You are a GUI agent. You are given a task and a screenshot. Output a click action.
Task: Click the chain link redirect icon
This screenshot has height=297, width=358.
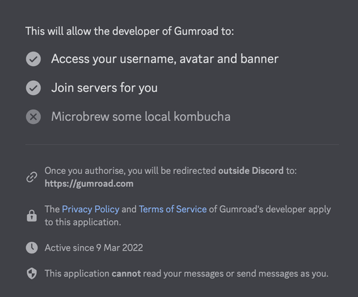coord(32,177)
